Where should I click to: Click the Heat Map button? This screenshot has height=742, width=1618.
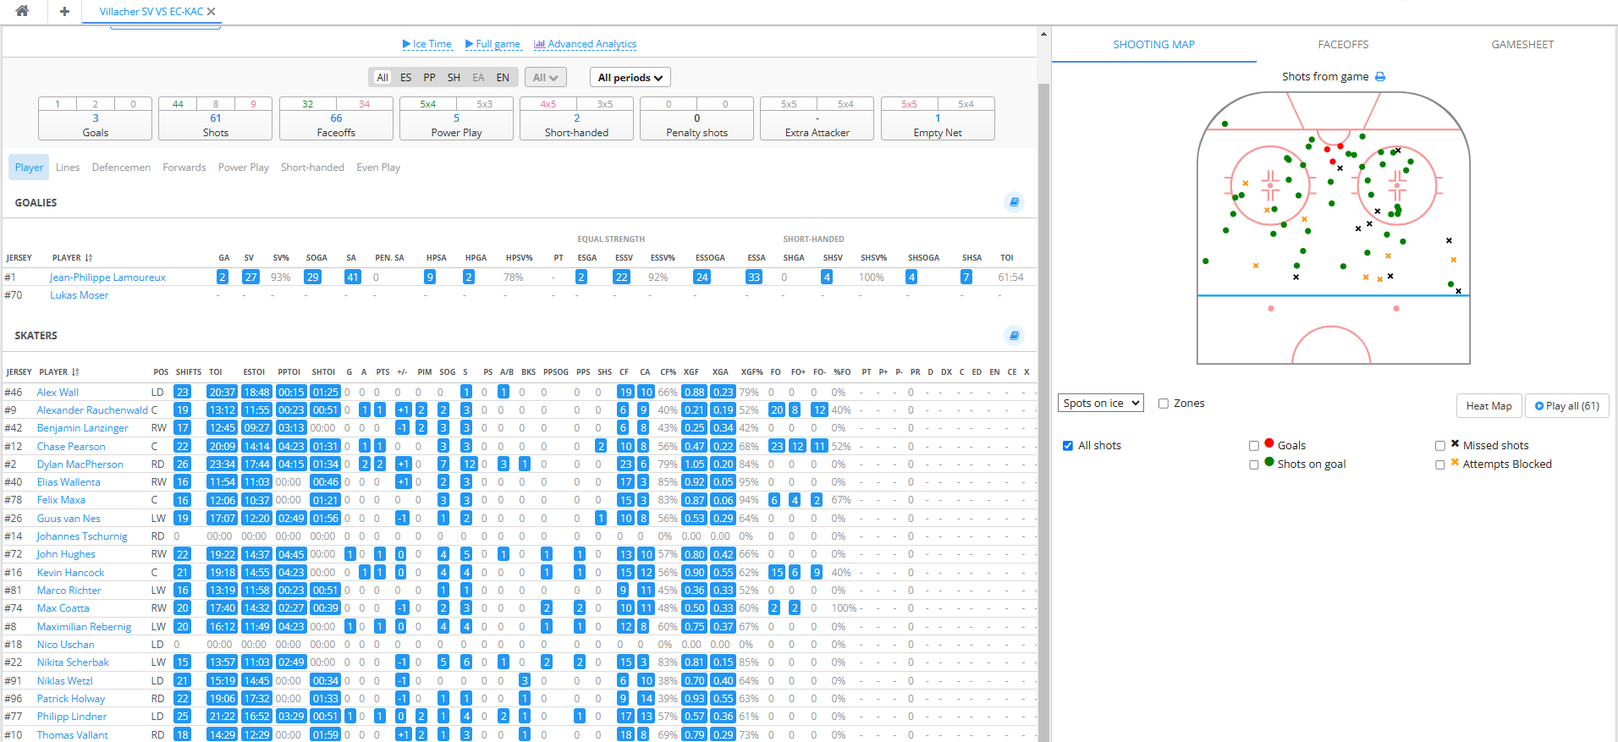click(1489, 406)
